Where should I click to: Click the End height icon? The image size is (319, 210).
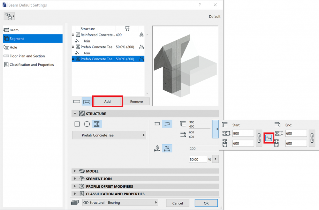click(x=279, y=133)
